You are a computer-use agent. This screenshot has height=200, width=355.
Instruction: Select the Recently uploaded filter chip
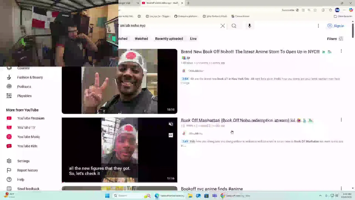click(x=169, y=39)
